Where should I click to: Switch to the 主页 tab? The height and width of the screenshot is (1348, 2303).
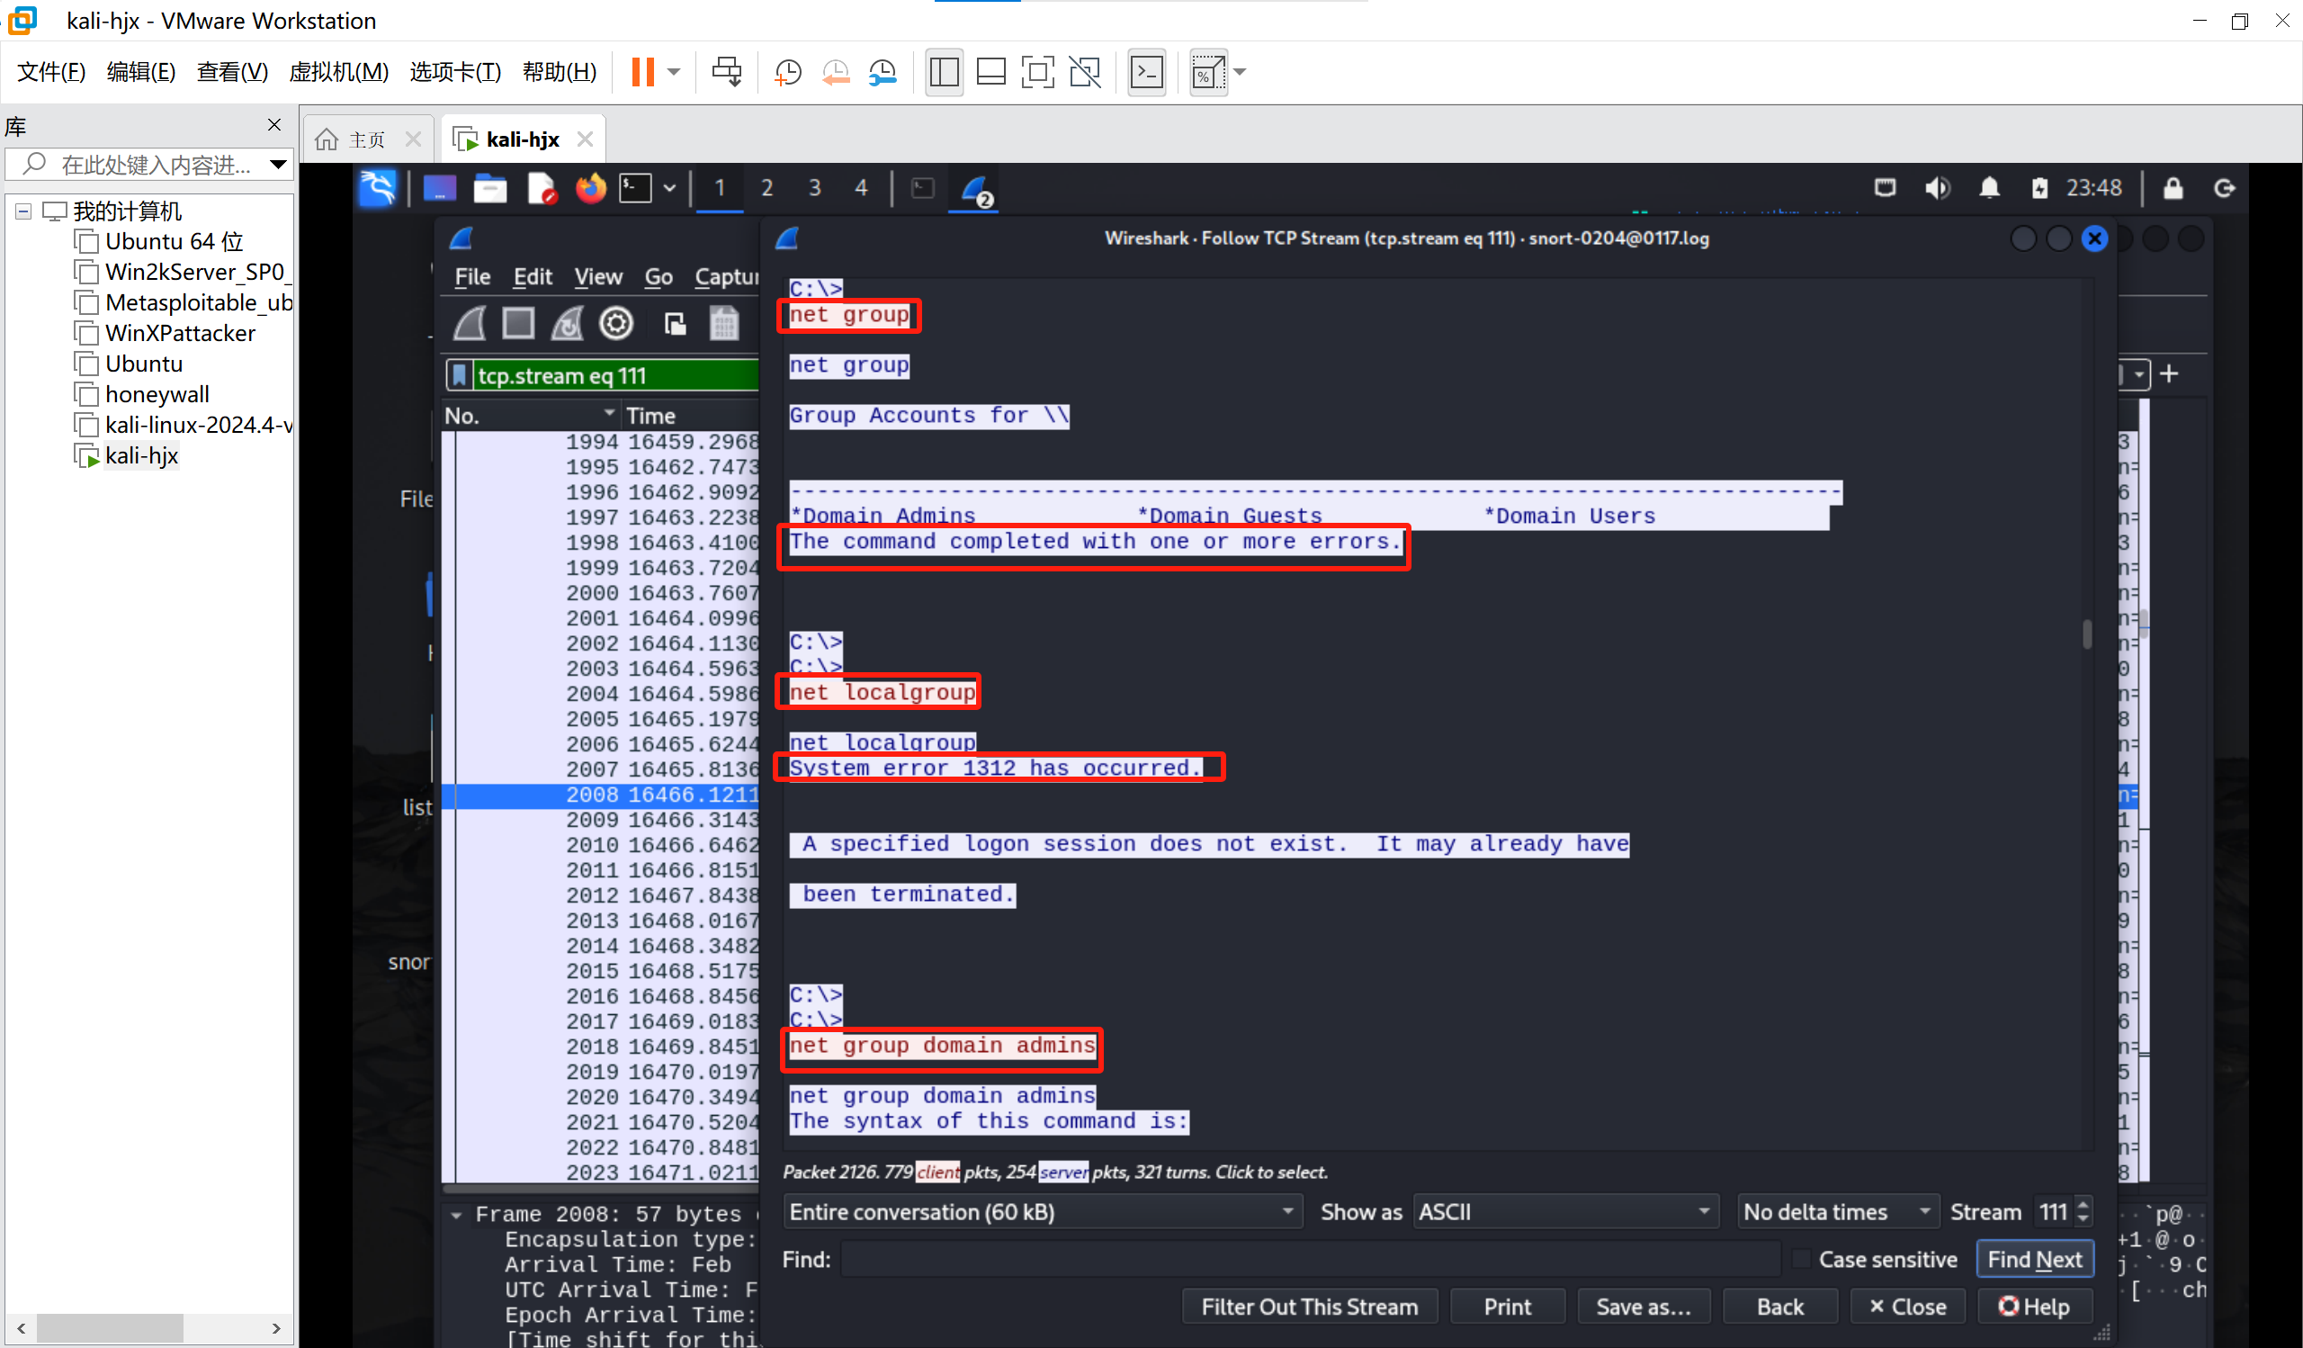[x=365, y=139]
